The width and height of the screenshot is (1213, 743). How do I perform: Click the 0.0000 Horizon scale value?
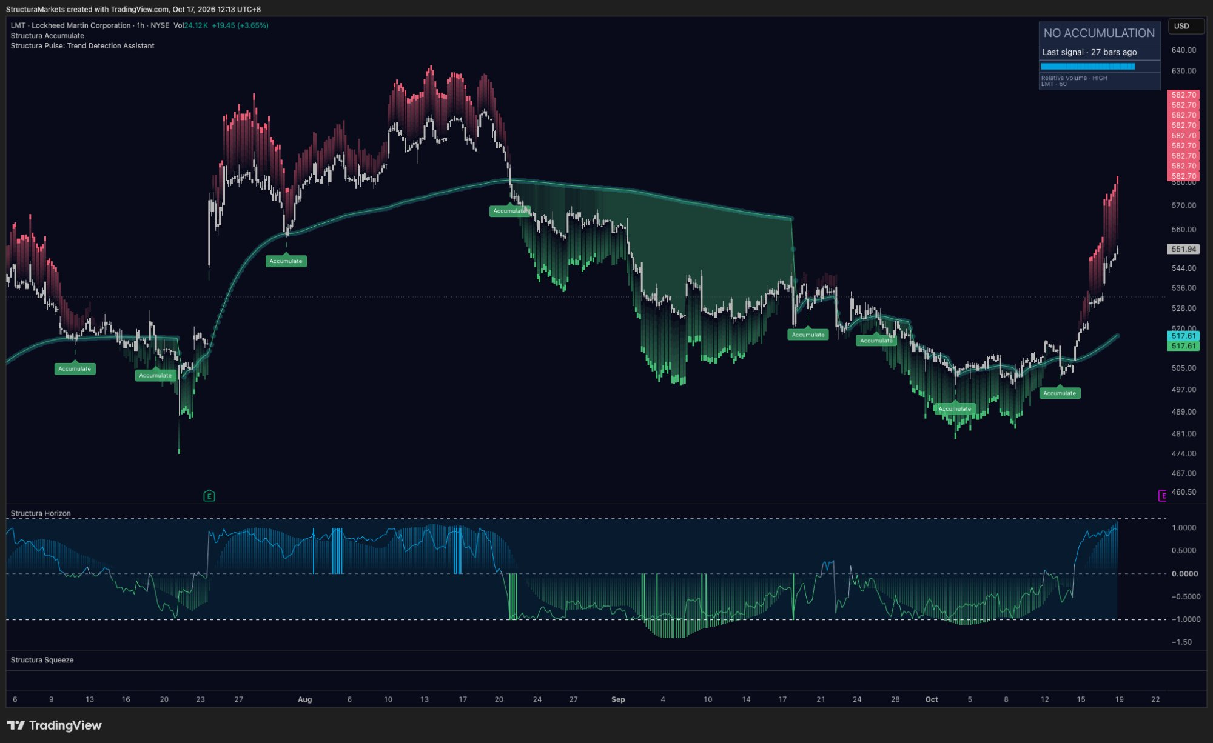[x=1184, y=573]
